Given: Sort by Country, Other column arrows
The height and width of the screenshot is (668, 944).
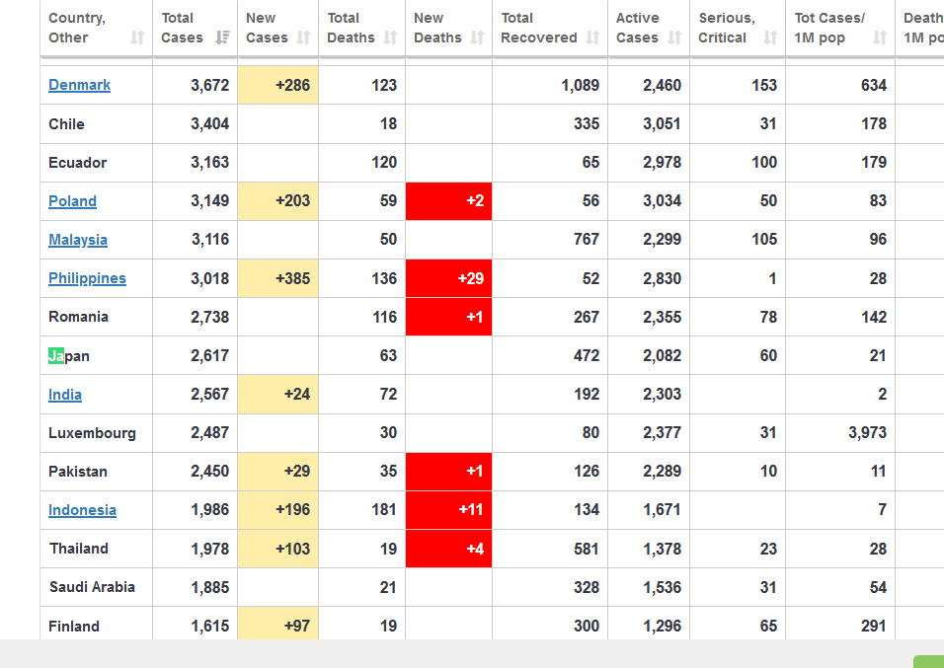Looking at the screenshot, I should tap(137, 37).
